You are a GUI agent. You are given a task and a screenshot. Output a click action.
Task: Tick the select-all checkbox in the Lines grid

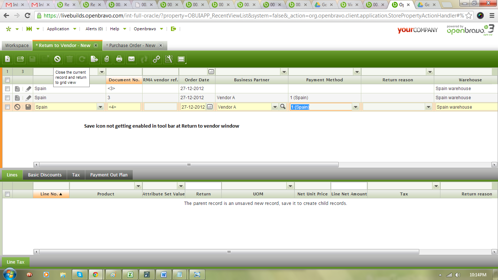point(7,194)
